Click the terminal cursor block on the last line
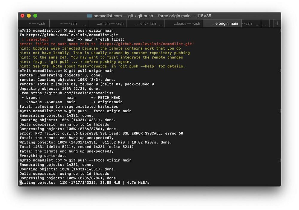299x210 pixels. (21, 183)
